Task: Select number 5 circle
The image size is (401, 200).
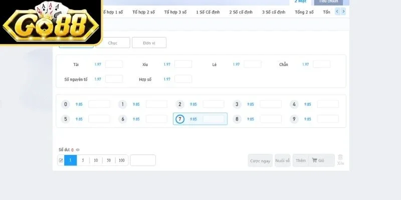Action: pos(66,119)
